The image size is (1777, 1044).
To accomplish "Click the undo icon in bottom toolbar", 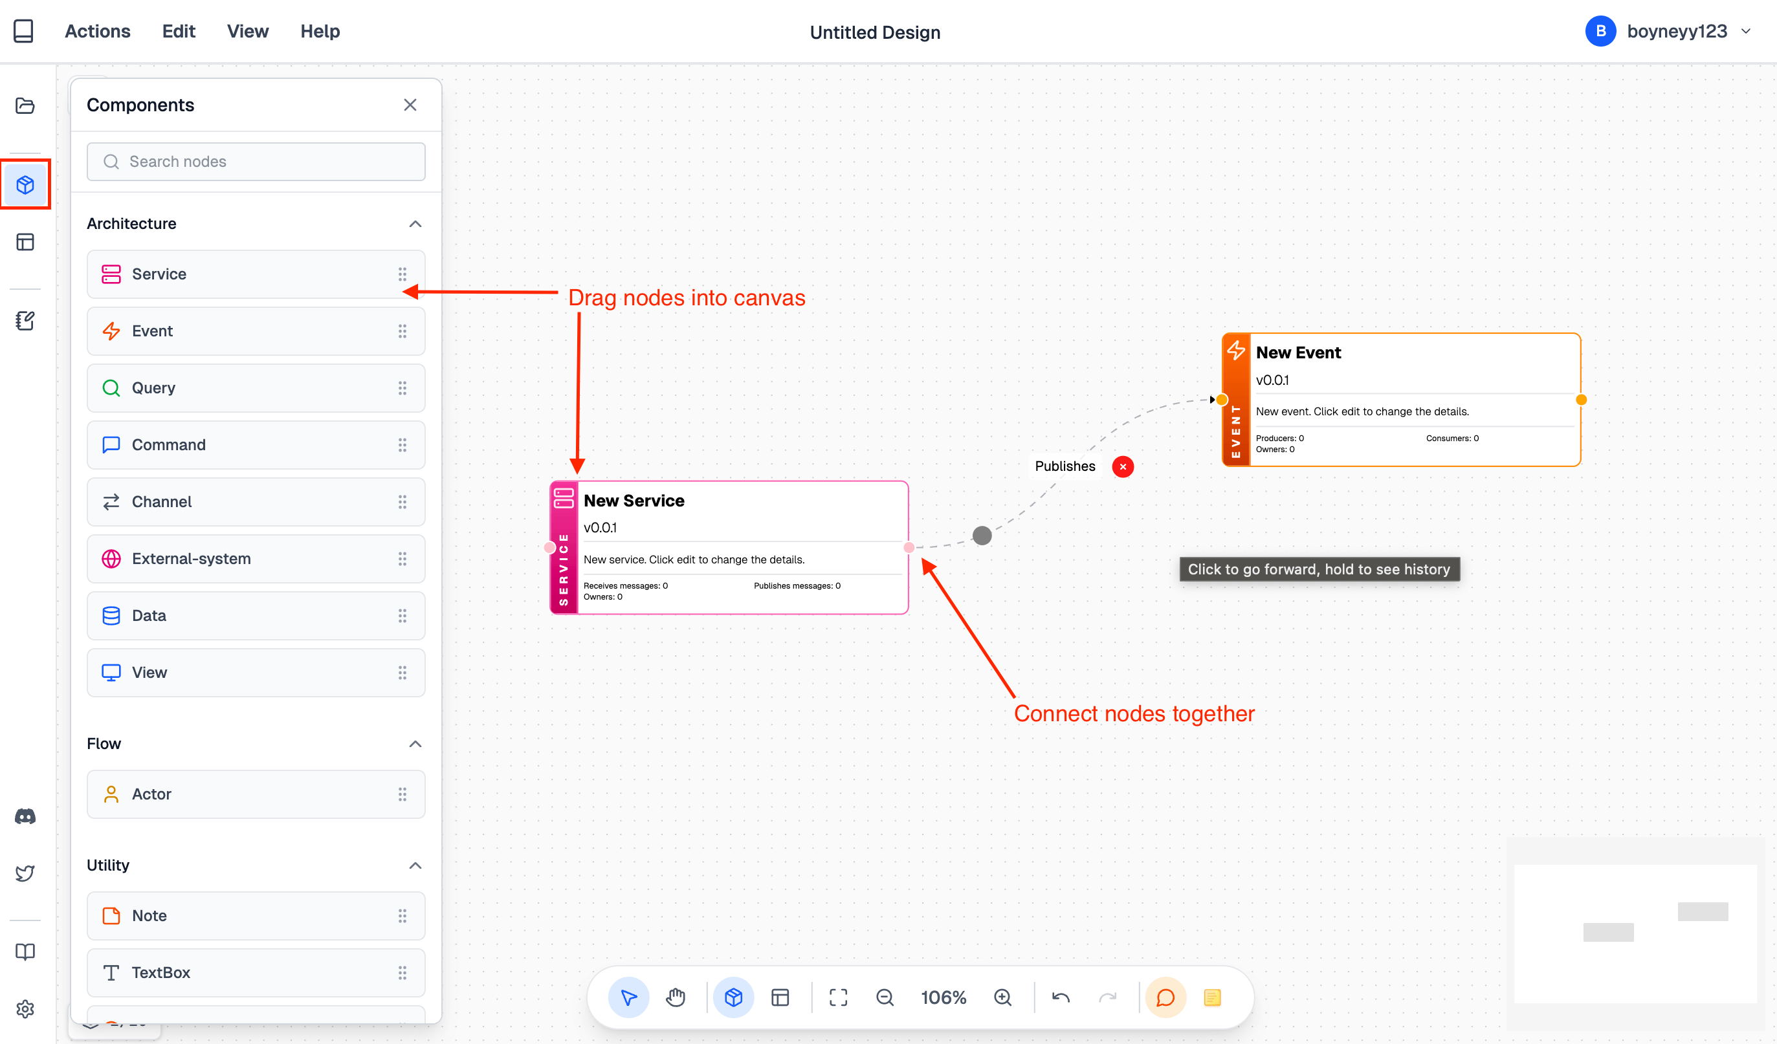I will coord(1061,997).
